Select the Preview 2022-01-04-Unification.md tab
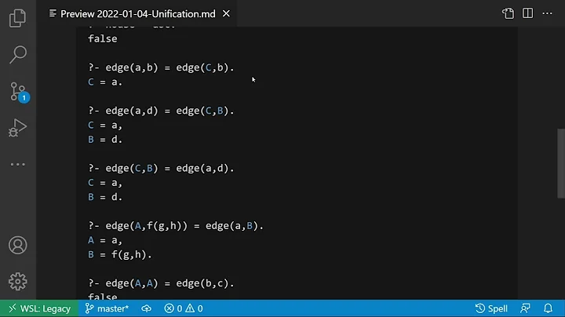 pyautogui.click(x=137, y=13)
